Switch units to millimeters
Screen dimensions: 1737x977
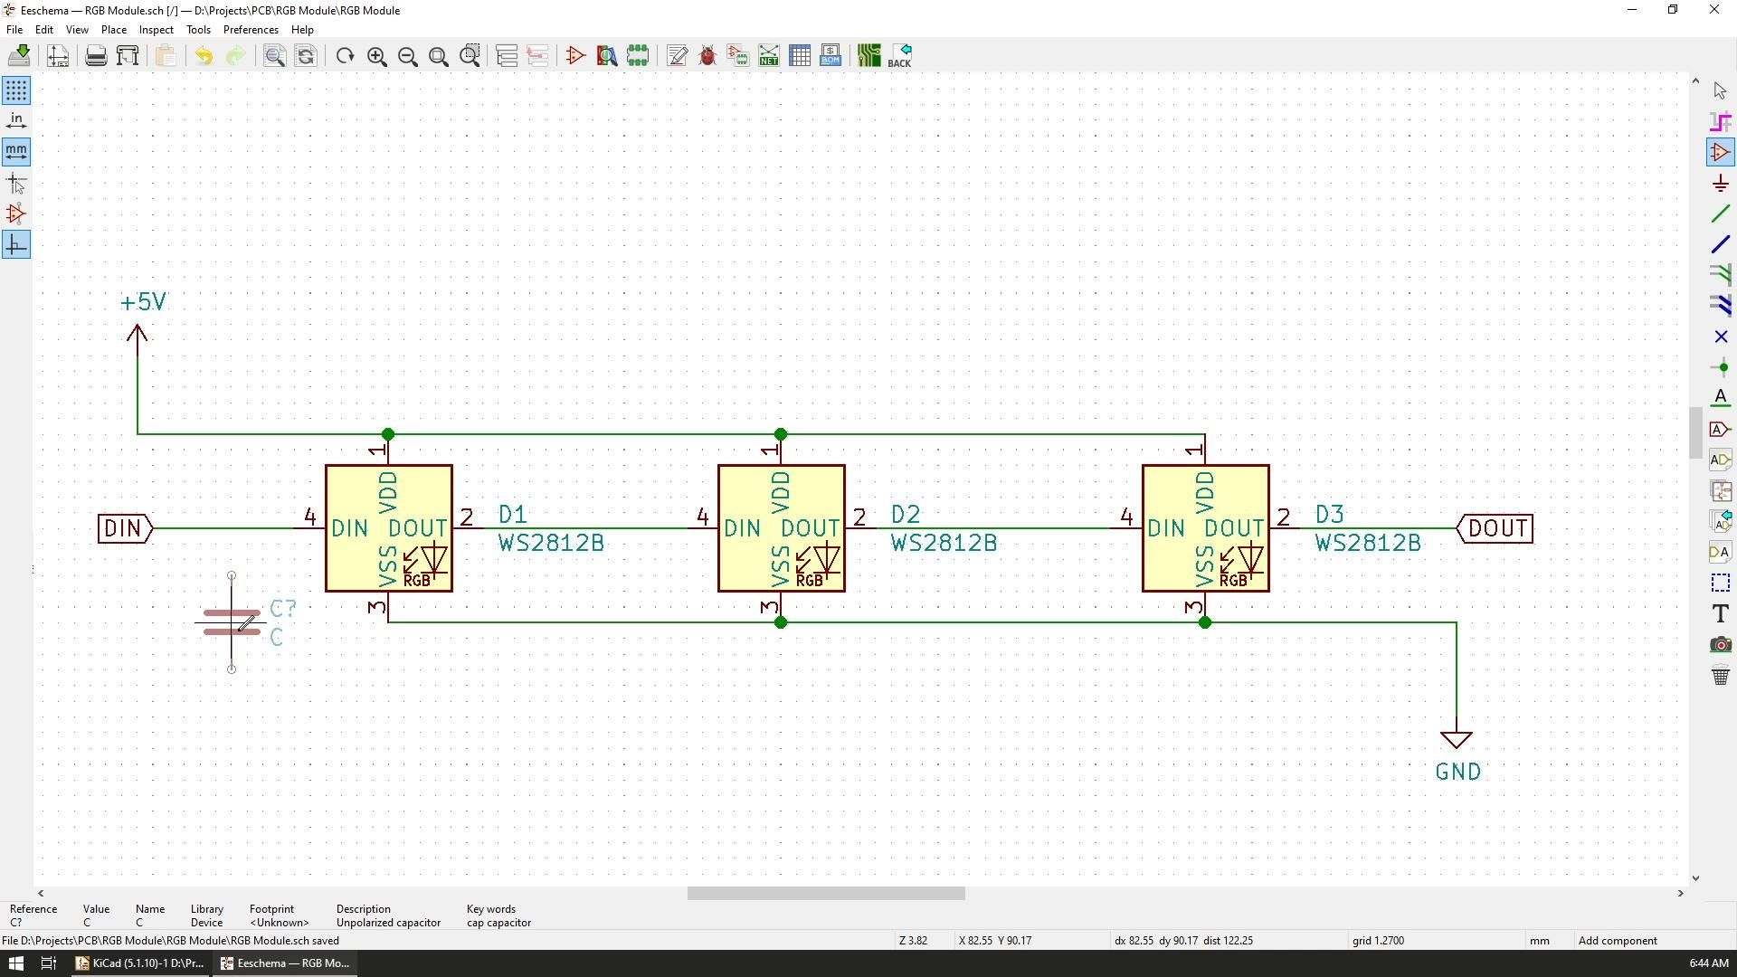[x=16, y=152]
